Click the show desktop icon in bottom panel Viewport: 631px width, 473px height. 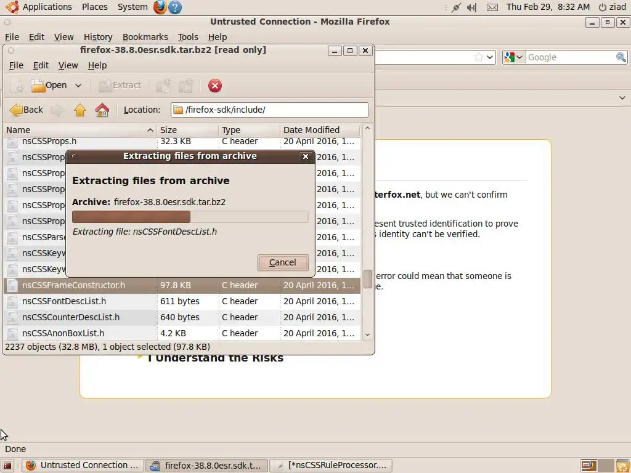pos(7,466)
